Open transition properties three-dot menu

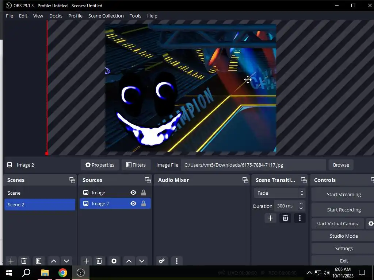tap(300, 218)
